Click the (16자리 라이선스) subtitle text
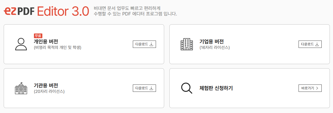The image size is (333, 113). coord(215,48)
